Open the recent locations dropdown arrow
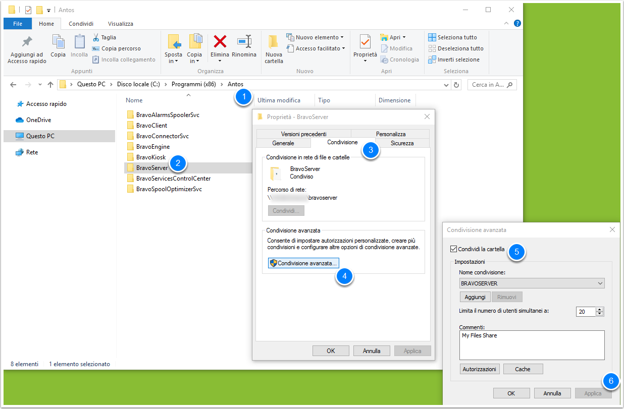This screenshot has height=409, width=624. coord(40,85)
